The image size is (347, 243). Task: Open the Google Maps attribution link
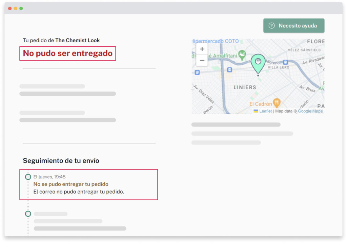pos(310,111)
